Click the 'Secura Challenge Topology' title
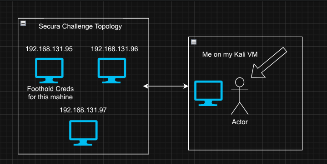This screenshot has width=327, height=164. (80, 26)
